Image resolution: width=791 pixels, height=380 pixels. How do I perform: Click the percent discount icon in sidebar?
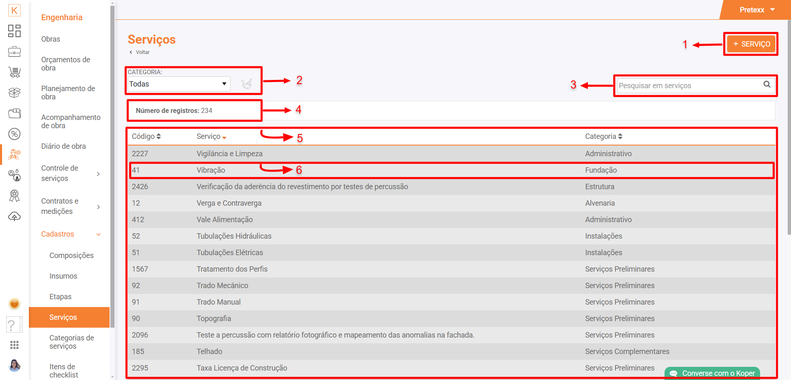[14, 134]
